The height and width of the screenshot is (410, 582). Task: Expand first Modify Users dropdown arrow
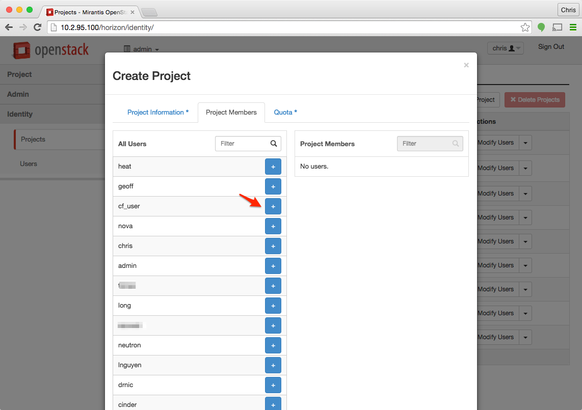pos(525,143)
